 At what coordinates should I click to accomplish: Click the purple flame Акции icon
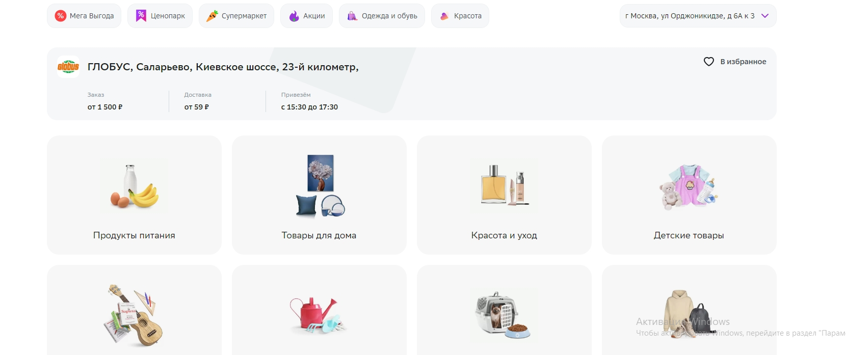[294, 16]
